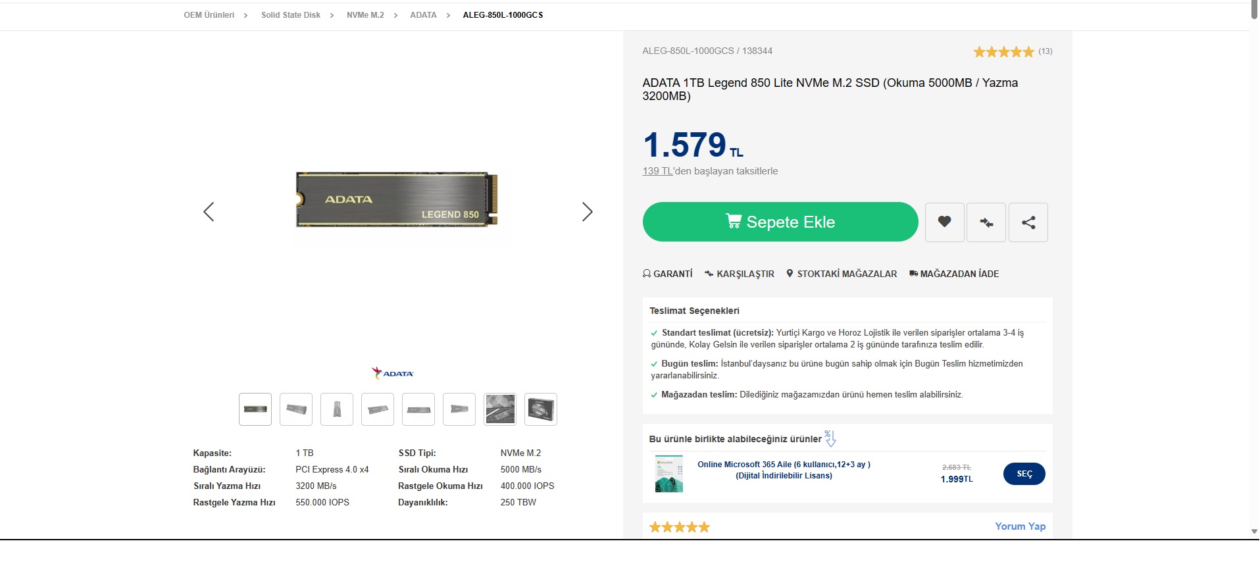
Task: Click the five-star rating next to review count
Action: pos(1003,51)
